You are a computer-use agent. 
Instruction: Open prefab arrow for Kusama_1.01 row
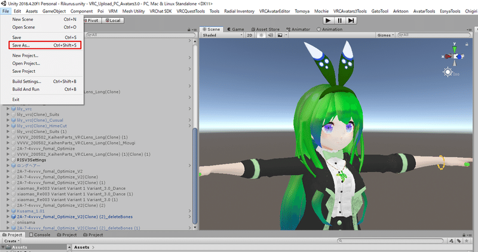(x=189, y=211)
